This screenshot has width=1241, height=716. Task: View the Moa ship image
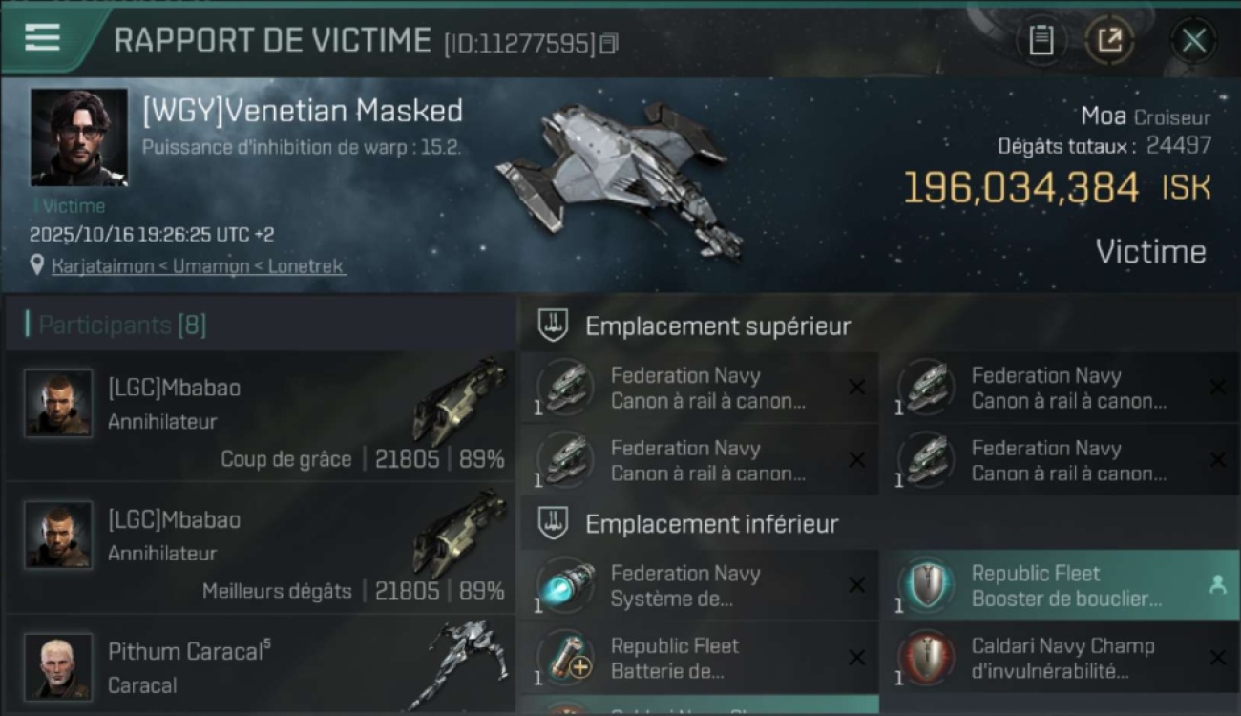coord(620,179)
